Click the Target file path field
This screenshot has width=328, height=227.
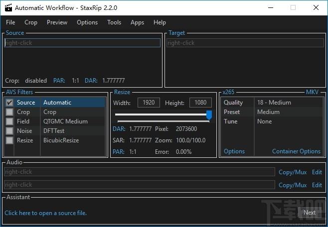[245, 43]
